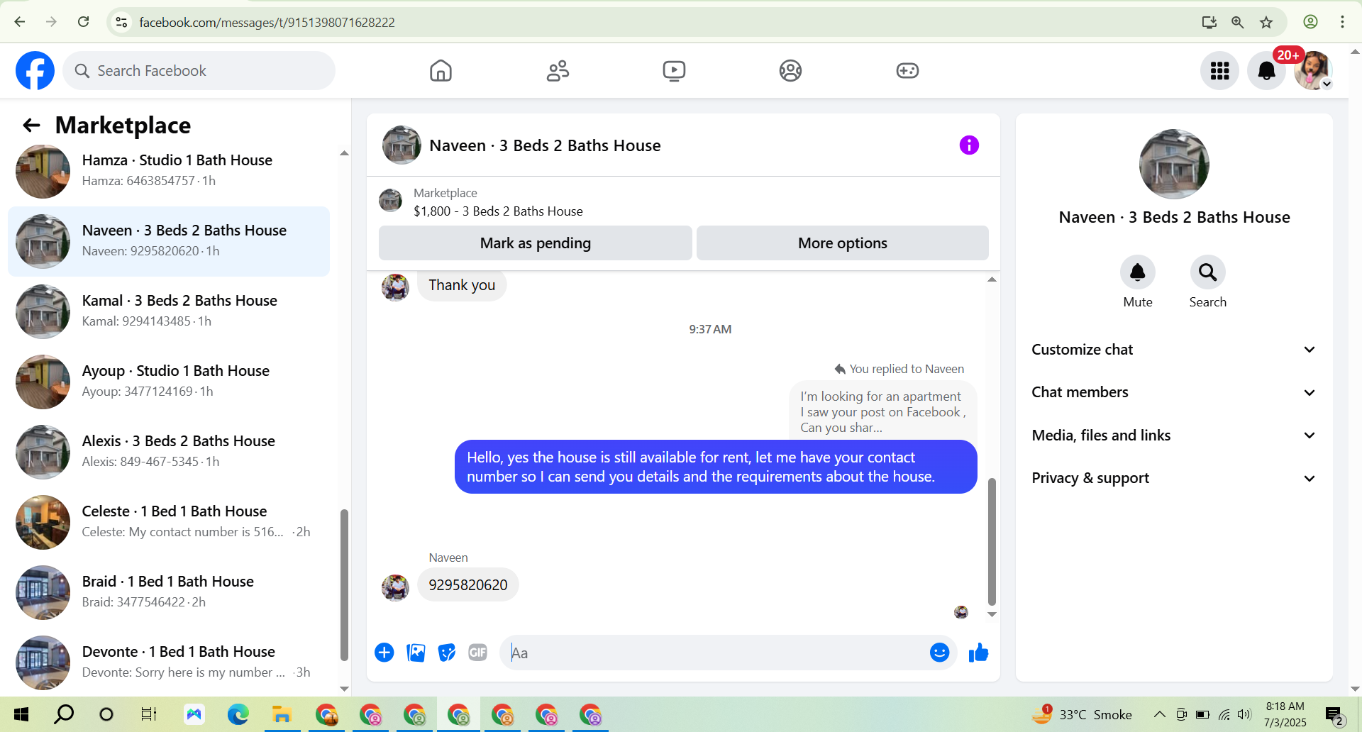Open the Devonte 1 Bed 1 Bath chat
1362x732 pixels.
[x=169, y=662]
